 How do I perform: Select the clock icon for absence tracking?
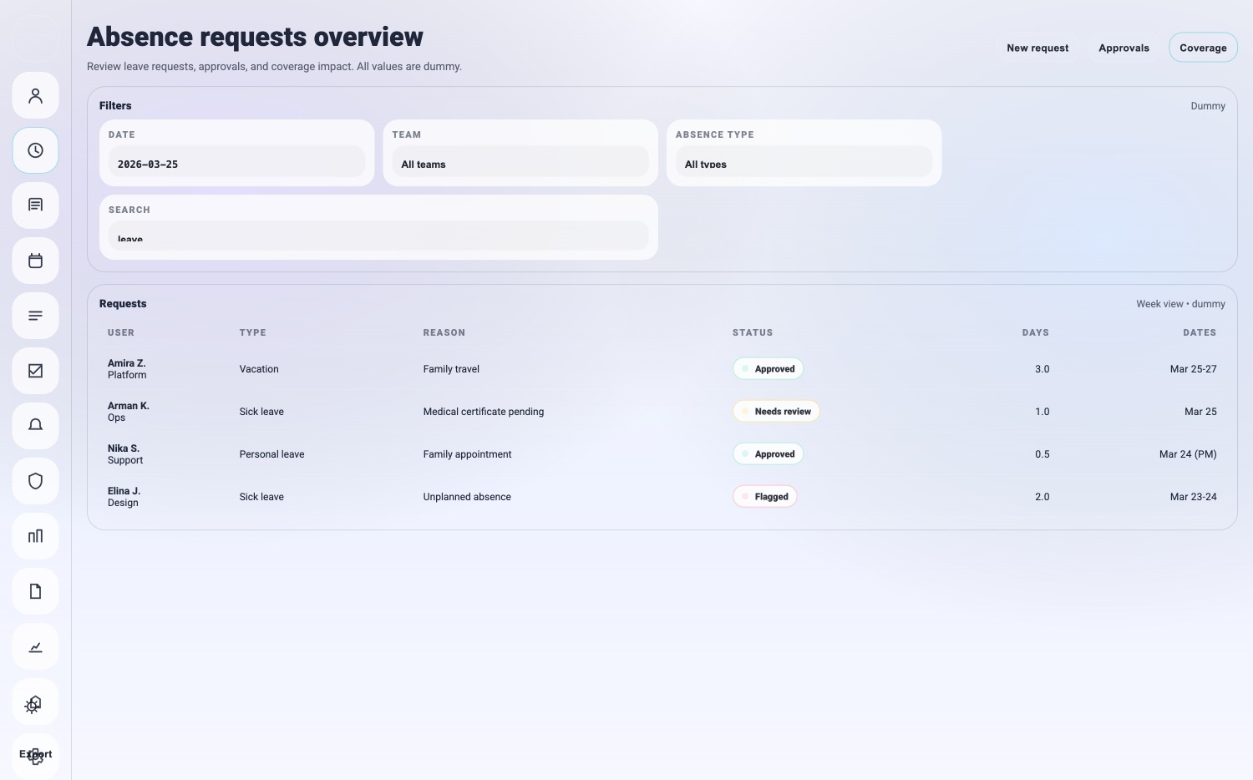(35, 150)
